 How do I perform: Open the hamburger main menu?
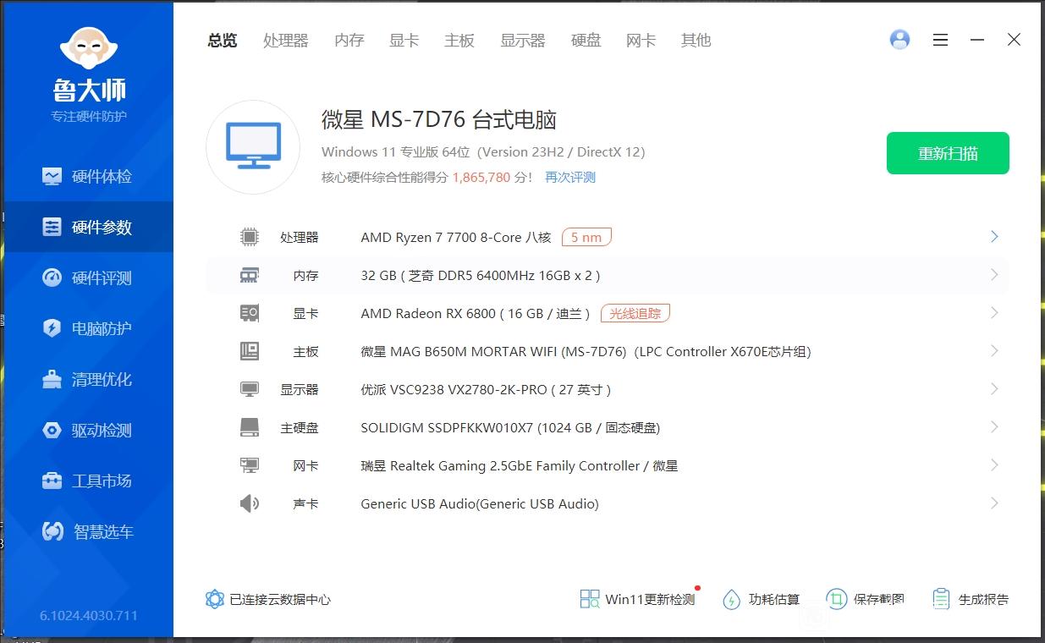(940, 40)
